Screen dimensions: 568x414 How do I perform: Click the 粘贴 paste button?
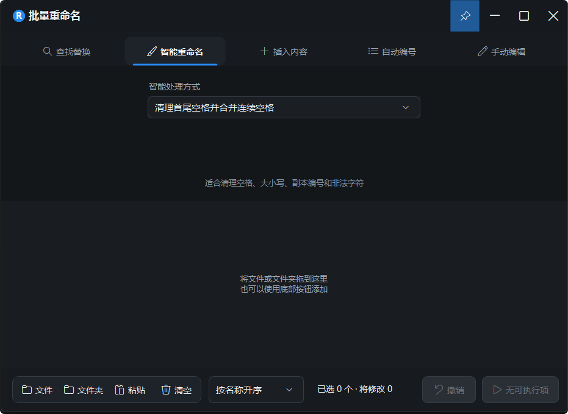coord(130,390)
